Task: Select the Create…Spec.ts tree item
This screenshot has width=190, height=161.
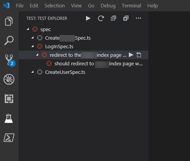Action: (x=84, y=38)
